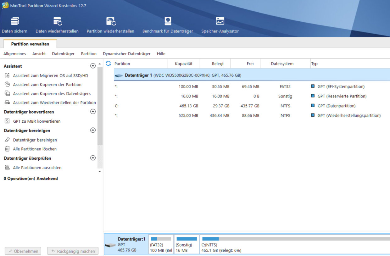The width and height of the screenshot is (390, 256).
Task: Click the refresh icon beside Partition header
Action: pyautogui.click(x=109, y=63)
